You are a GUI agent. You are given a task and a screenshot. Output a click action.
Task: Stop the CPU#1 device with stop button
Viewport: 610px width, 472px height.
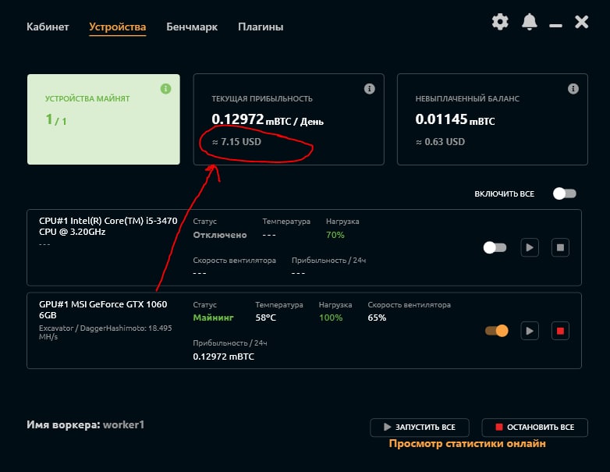tap(560, 247)
